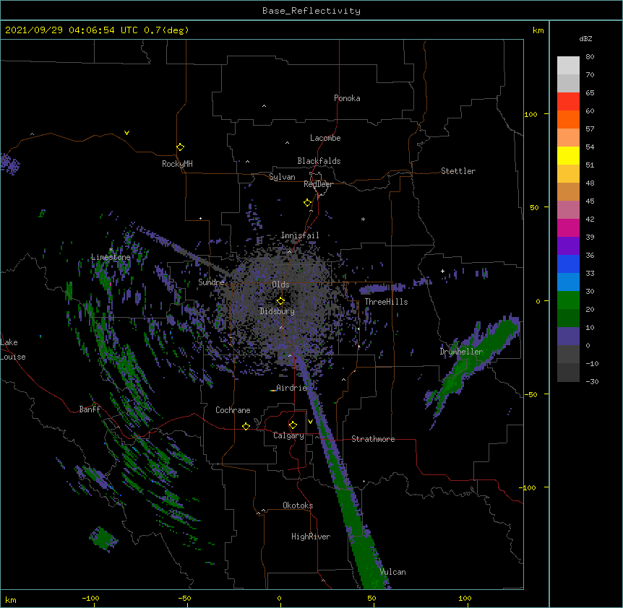The height and width of the screenshot is (608, 623).
Task: Click the Ponoka city label
Action: click(x=347, y=98)
